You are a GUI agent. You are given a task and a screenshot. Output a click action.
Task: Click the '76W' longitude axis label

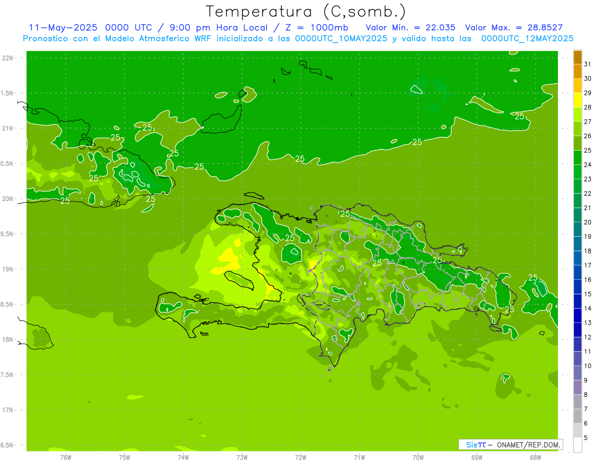[x=66, y=457]
